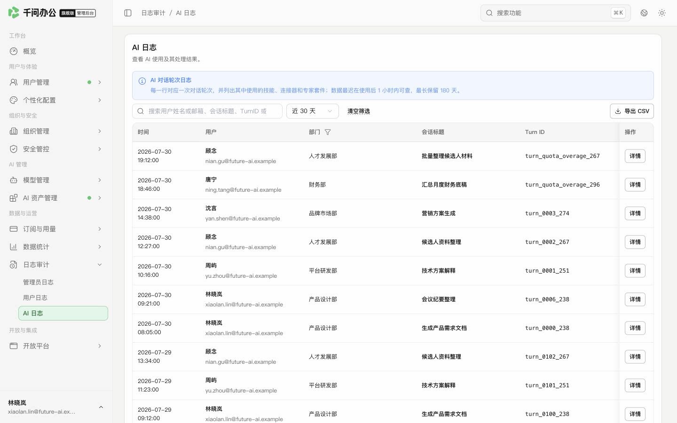The width and height of the screenshot is (677, 423).
Task: Click the download icon on 导出 CSV
Action: tap(618, 111)
